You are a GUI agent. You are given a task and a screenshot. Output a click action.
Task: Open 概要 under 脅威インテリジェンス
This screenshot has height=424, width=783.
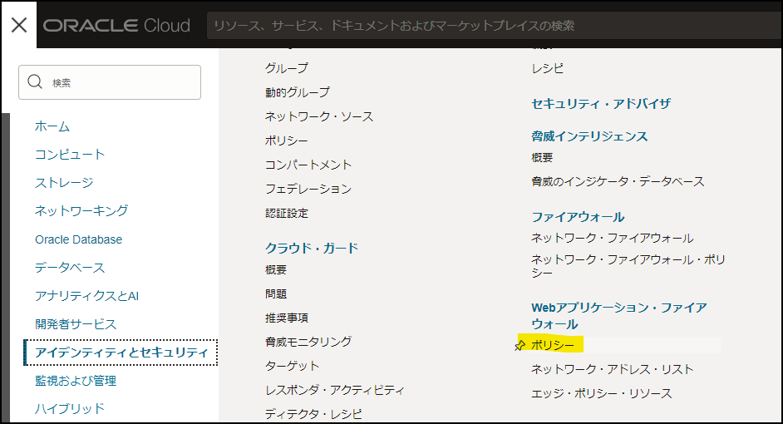[542, 157]
